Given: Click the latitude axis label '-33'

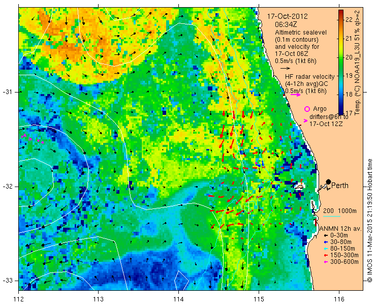Looking at the screenshot, I should tap(8, 281).
